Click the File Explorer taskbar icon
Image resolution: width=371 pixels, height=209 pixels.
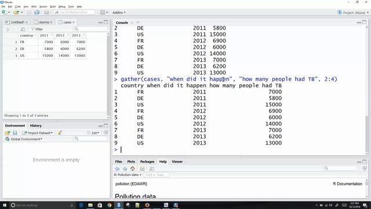click(90, 205)
